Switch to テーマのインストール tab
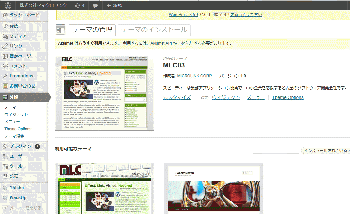This screenshot has width=350, height=214. 154,30
